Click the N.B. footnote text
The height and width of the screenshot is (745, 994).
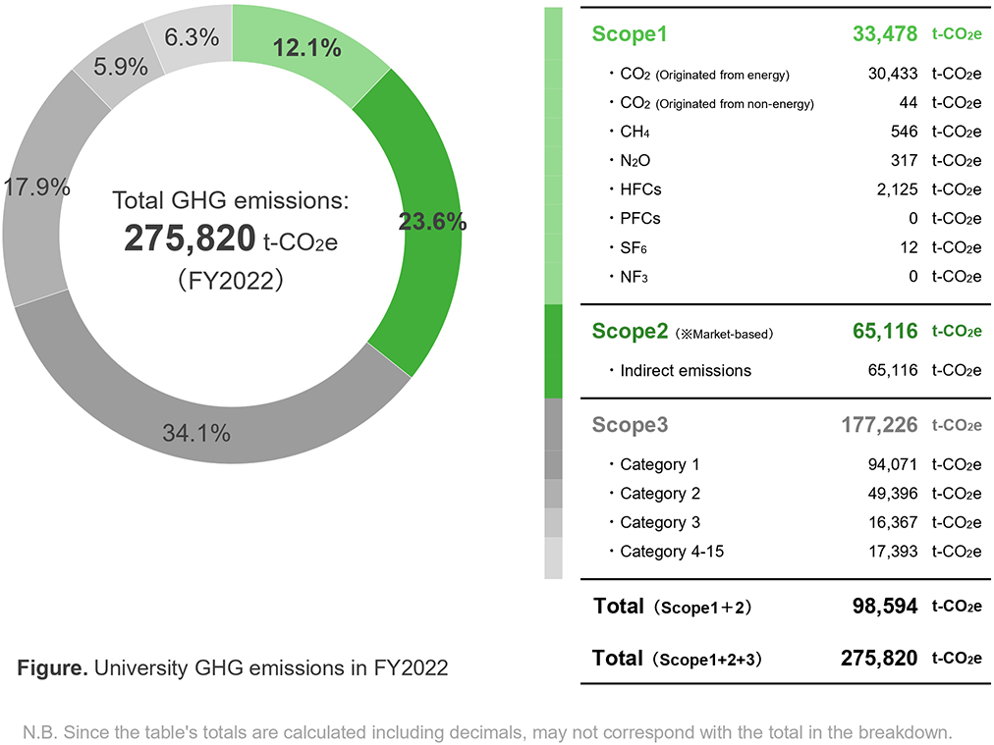tap(486, 731)
